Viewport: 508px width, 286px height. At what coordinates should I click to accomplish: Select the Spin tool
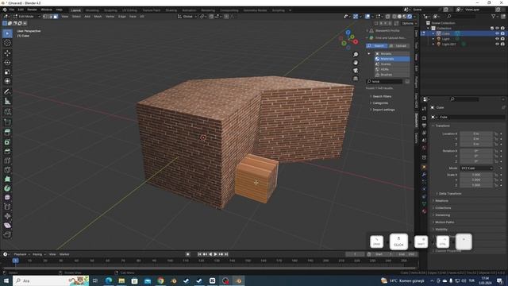coord(7,188)
